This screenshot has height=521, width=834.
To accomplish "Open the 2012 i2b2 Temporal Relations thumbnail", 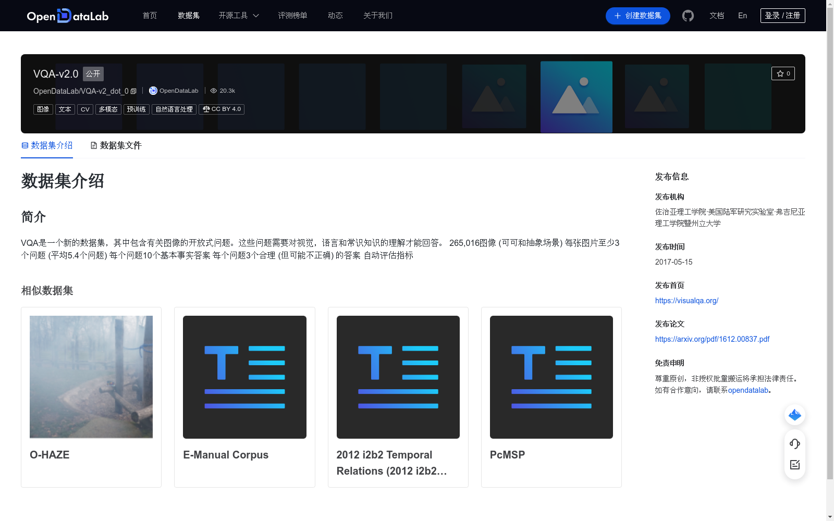I will (398, 377).
